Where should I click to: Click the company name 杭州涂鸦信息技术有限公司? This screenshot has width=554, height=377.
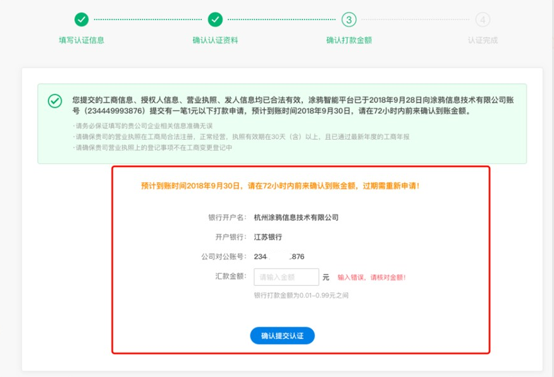(296, 218)
